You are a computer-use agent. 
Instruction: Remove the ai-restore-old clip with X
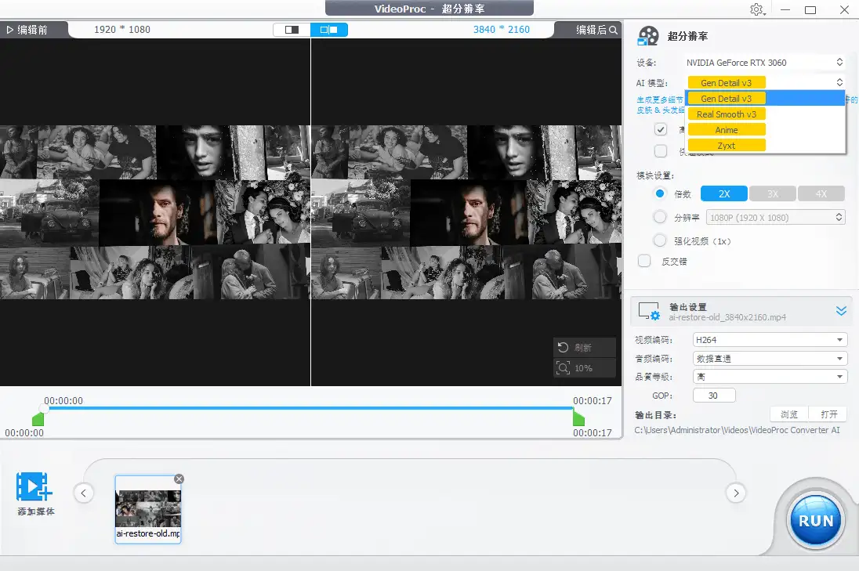click(179, 479)
